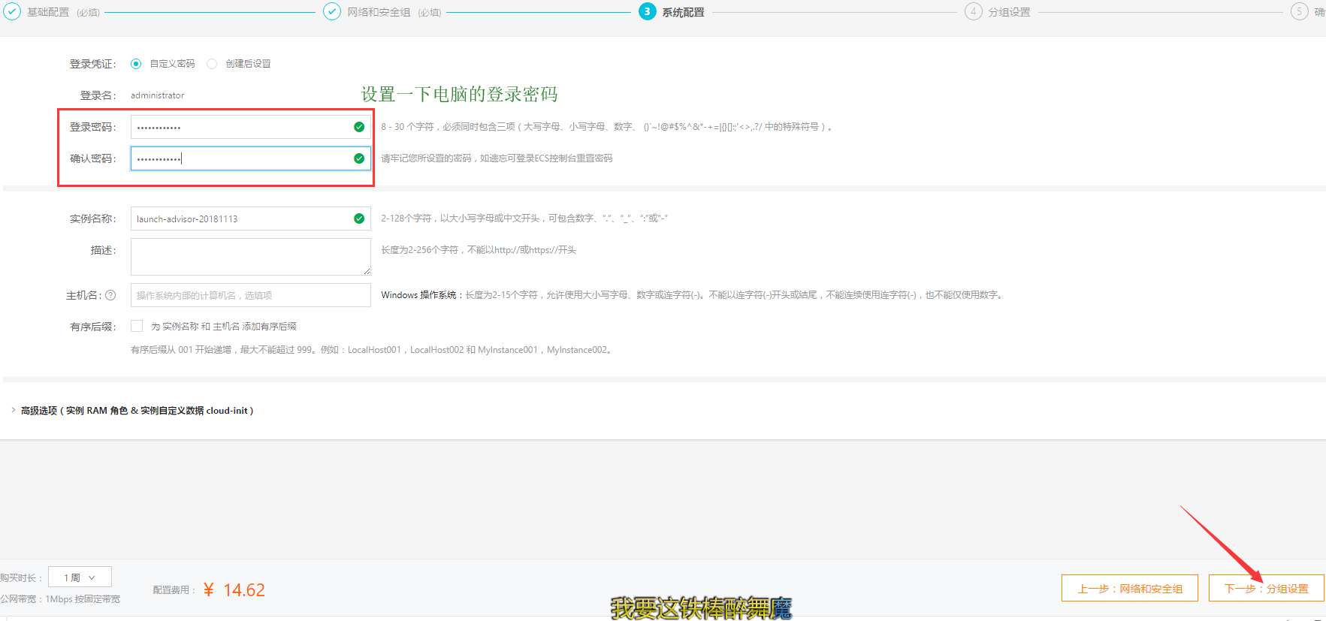Click the 长度为2-256个字符 description hint

[479, 250]
